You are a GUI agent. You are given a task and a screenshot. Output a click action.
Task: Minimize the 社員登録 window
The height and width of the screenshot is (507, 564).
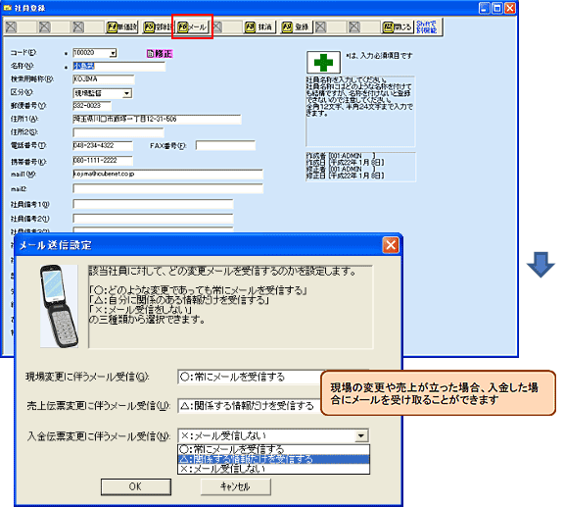pos(485,8)
